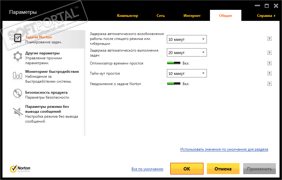Switch to the Интернет tab
This screenshot has width=282, height=180.
pos(192,16)
